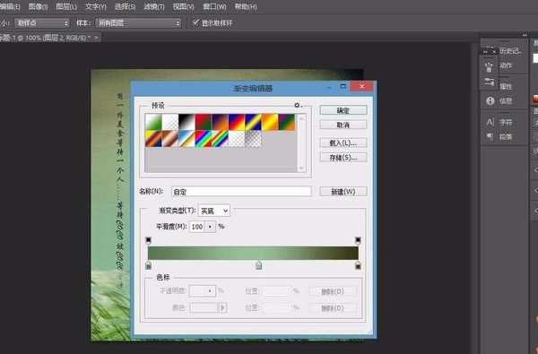Choose the transparent stripes gradient preset
The width and height of the screenshot is (538, 354).
coord(237,139)
